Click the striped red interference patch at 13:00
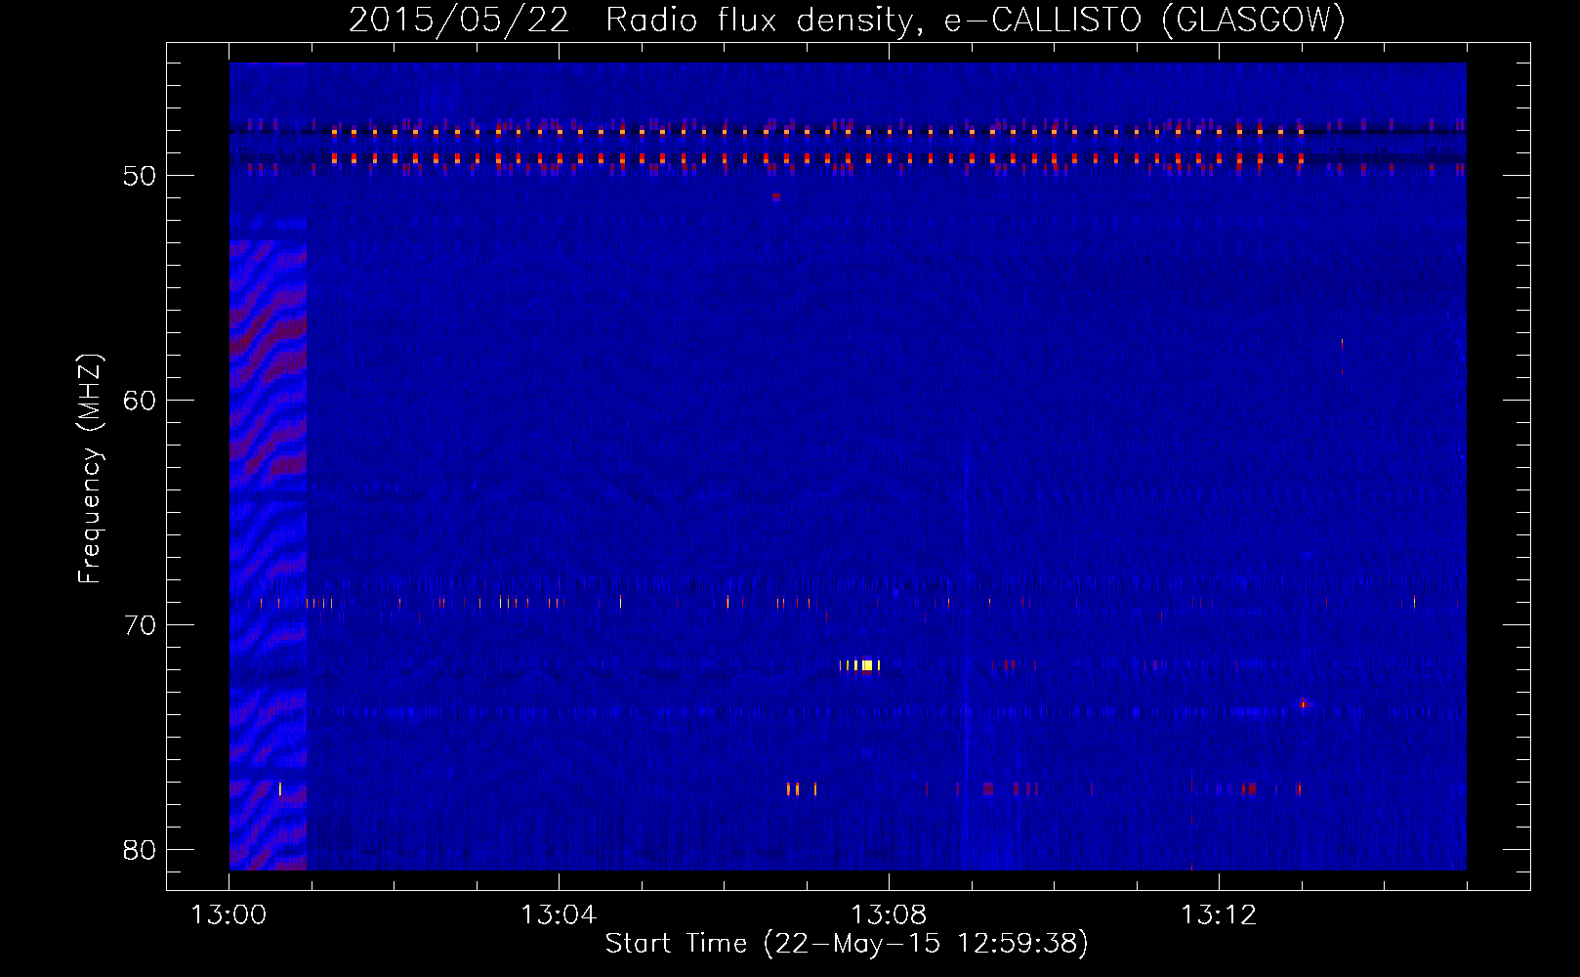 268,554
